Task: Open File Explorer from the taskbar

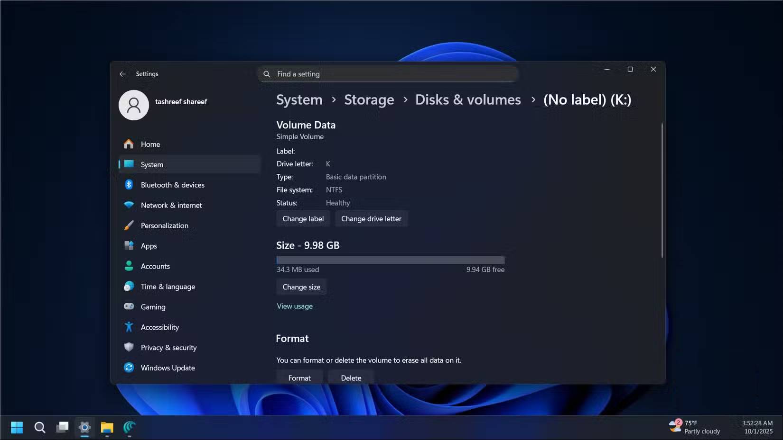Action: pyautogui.click(x=107, y=428)
